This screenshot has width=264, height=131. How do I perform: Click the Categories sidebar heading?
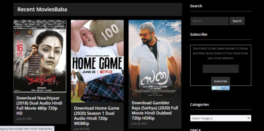[x=199, y=105]
